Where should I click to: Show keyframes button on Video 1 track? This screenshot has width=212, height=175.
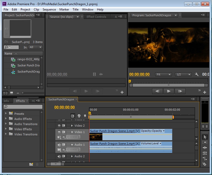tap(64, 137)
